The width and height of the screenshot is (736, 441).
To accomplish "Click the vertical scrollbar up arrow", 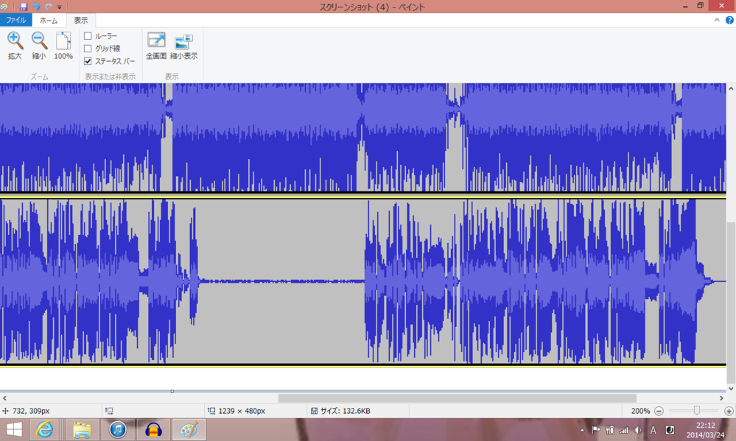I will 731,88.
